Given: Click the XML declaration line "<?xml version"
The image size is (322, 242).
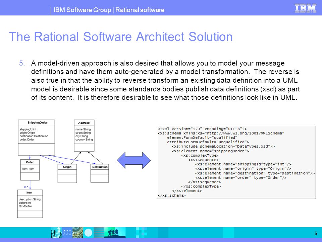Looking at the screenshot, I should point(202,129).
